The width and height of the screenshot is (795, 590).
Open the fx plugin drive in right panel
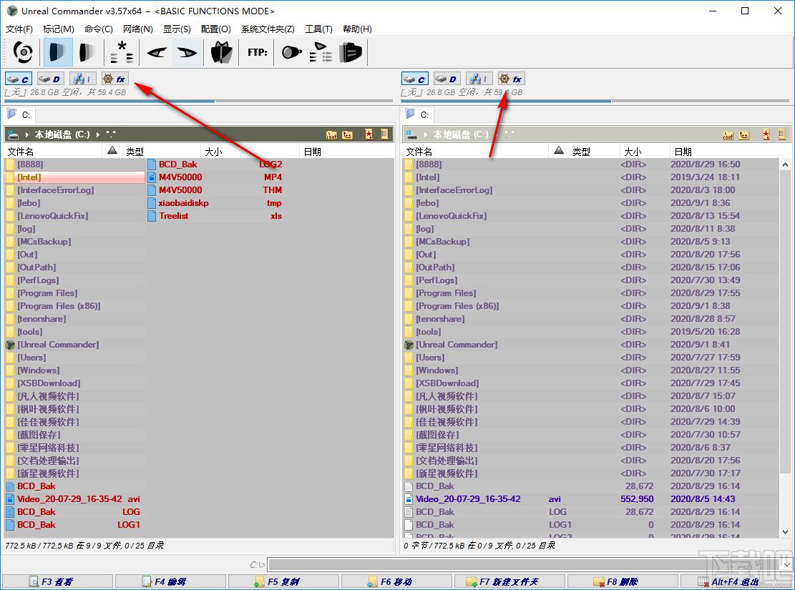(511, 79)
